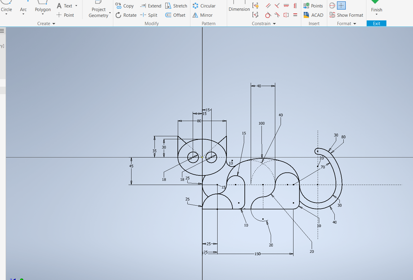Viewport: 413px width, 280px height.
Task: Open the Text tool dropdown arrow
Action: point(76,6)
